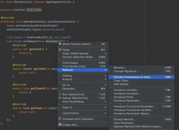
Task: Click the clipboard Paste icon
Action: 60,50
